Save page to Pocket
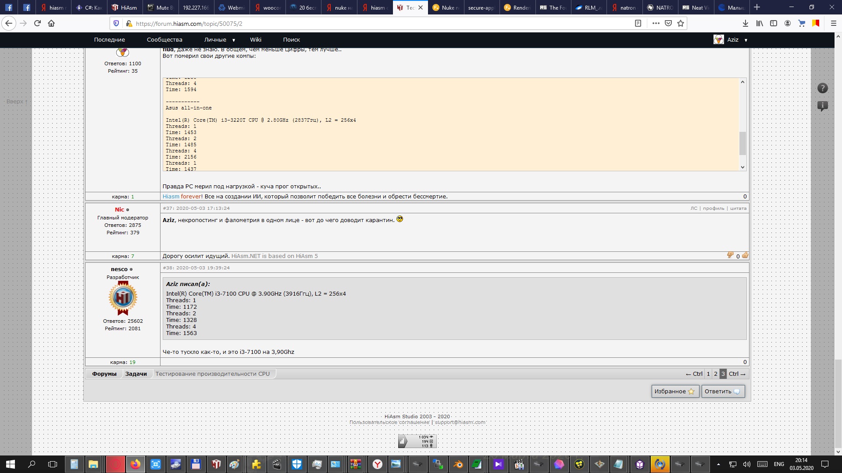The width and height of the screenshot is (842, 473). (x=668, y=24)
